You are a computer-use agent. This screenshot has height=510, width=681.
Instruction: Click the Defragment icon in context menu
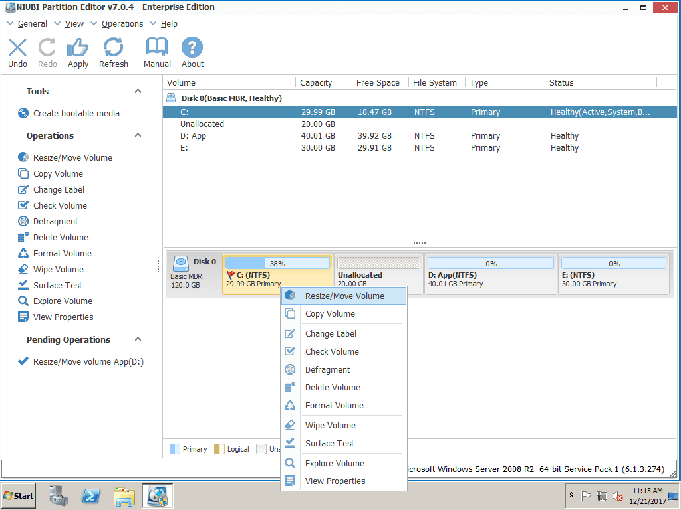coord(290,369)
